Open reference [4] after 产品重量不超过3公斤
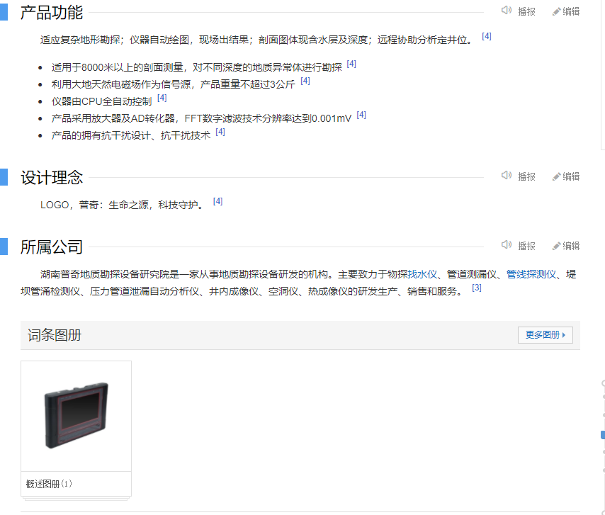This screenshot has height=515, width=605. point(305,81)
